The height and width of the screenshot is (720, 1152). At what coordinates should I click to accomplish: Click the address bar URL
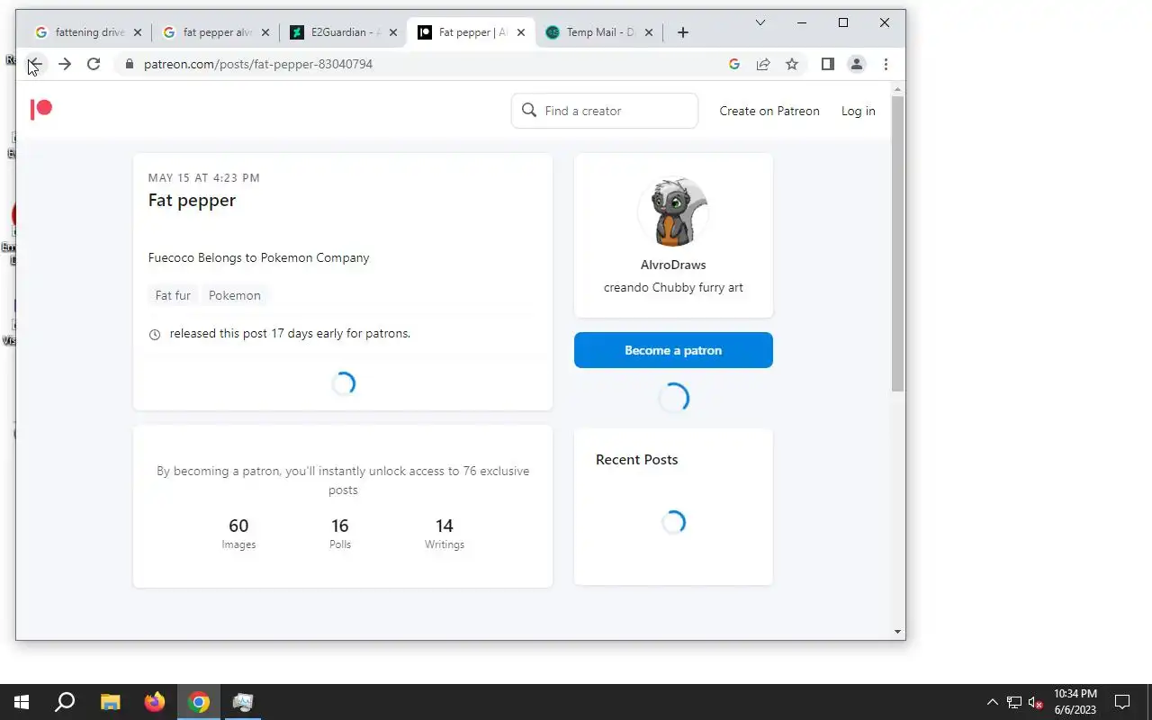coord(258,64)
